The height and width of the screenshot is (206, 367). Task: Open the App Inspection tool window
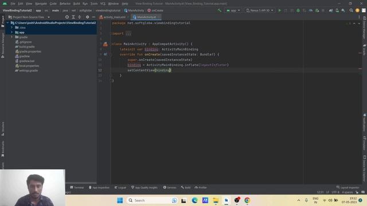point(99,188)
